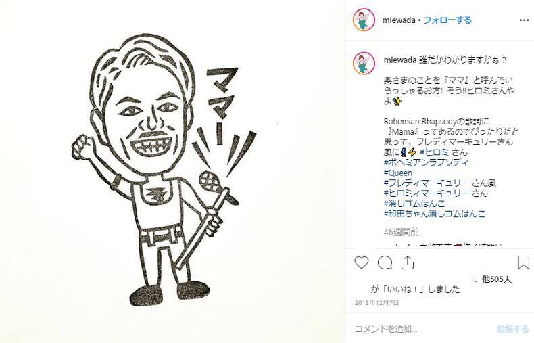Viewport: 534px width, 343px height.
Task: Open the #フレディマーキュリー hashtag
Action: click(427, 183)
